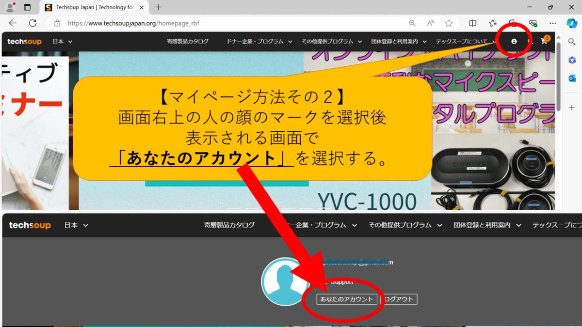The image size is (582, 327).
Task: Open the shopping cart showing 0 items
Action: (544, 41)
